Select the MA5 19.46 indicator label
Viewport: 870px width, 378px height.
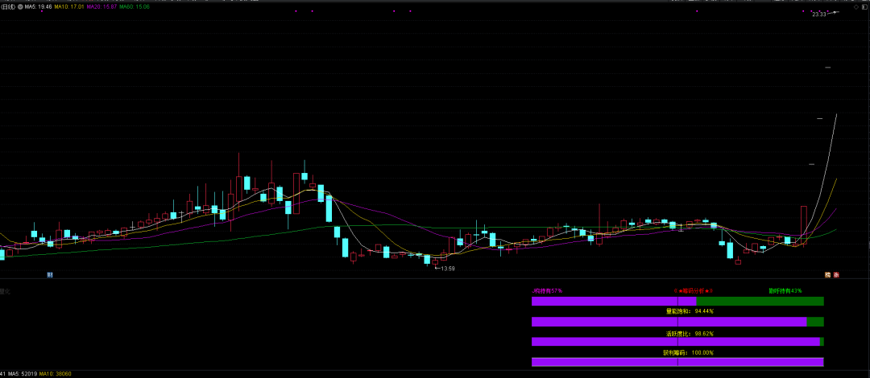(x=38, y=6)
